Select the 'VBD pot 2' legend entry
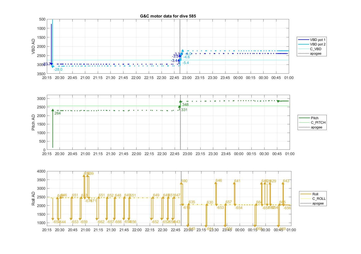The height and width of the screenshot is (254, 361). click(312, 44)
